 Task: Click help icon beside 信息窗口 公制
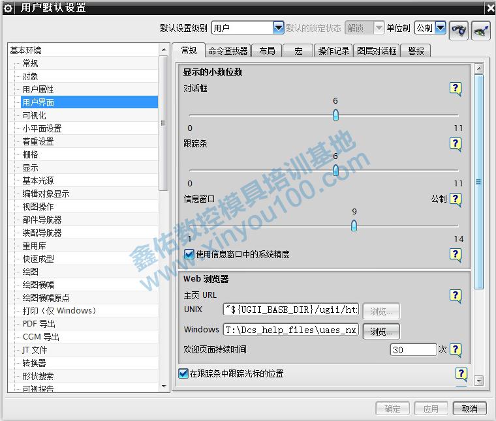[x=456, y=199]
